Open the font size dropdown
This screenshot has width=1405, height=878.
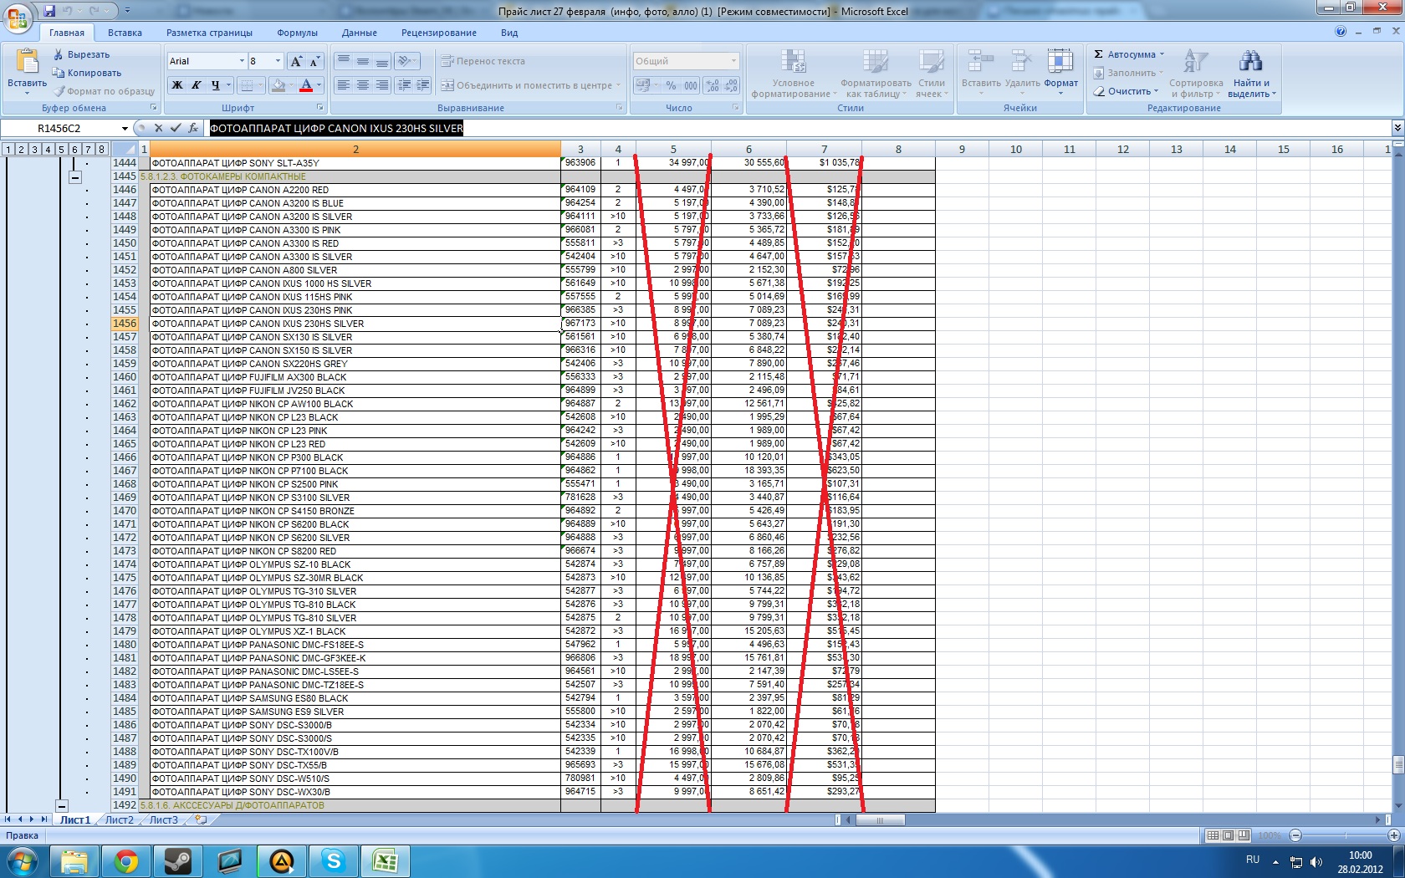tap(278, 61)
